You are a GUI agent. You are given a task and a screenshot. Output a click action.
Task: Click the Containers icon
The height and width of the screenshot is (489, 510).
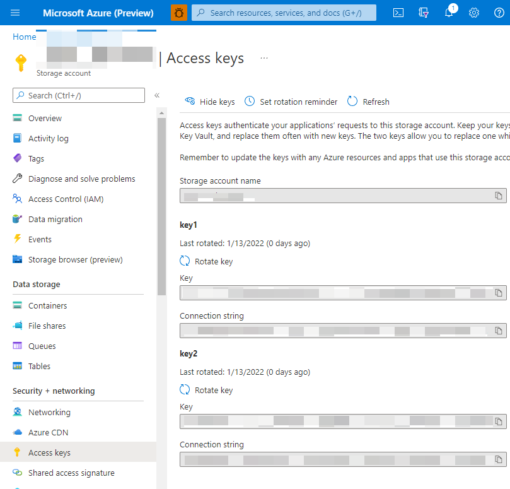(17, 305)
